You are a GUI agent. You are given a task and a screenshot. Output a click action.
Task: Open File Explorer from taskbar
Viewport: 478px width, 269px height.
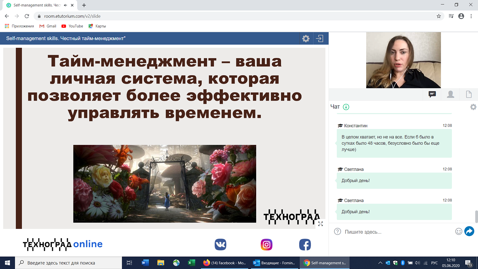tap(161, 263)
